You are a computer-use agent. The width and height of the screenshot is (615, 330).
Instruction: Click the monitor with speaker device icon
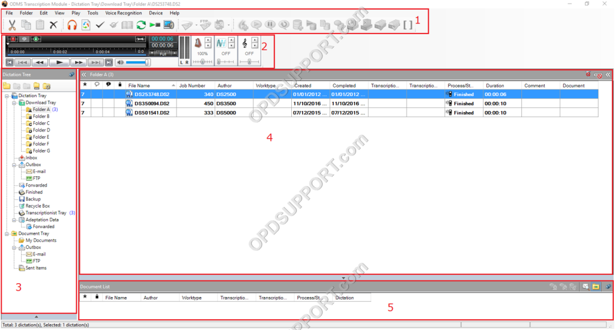tap(169, 25)
